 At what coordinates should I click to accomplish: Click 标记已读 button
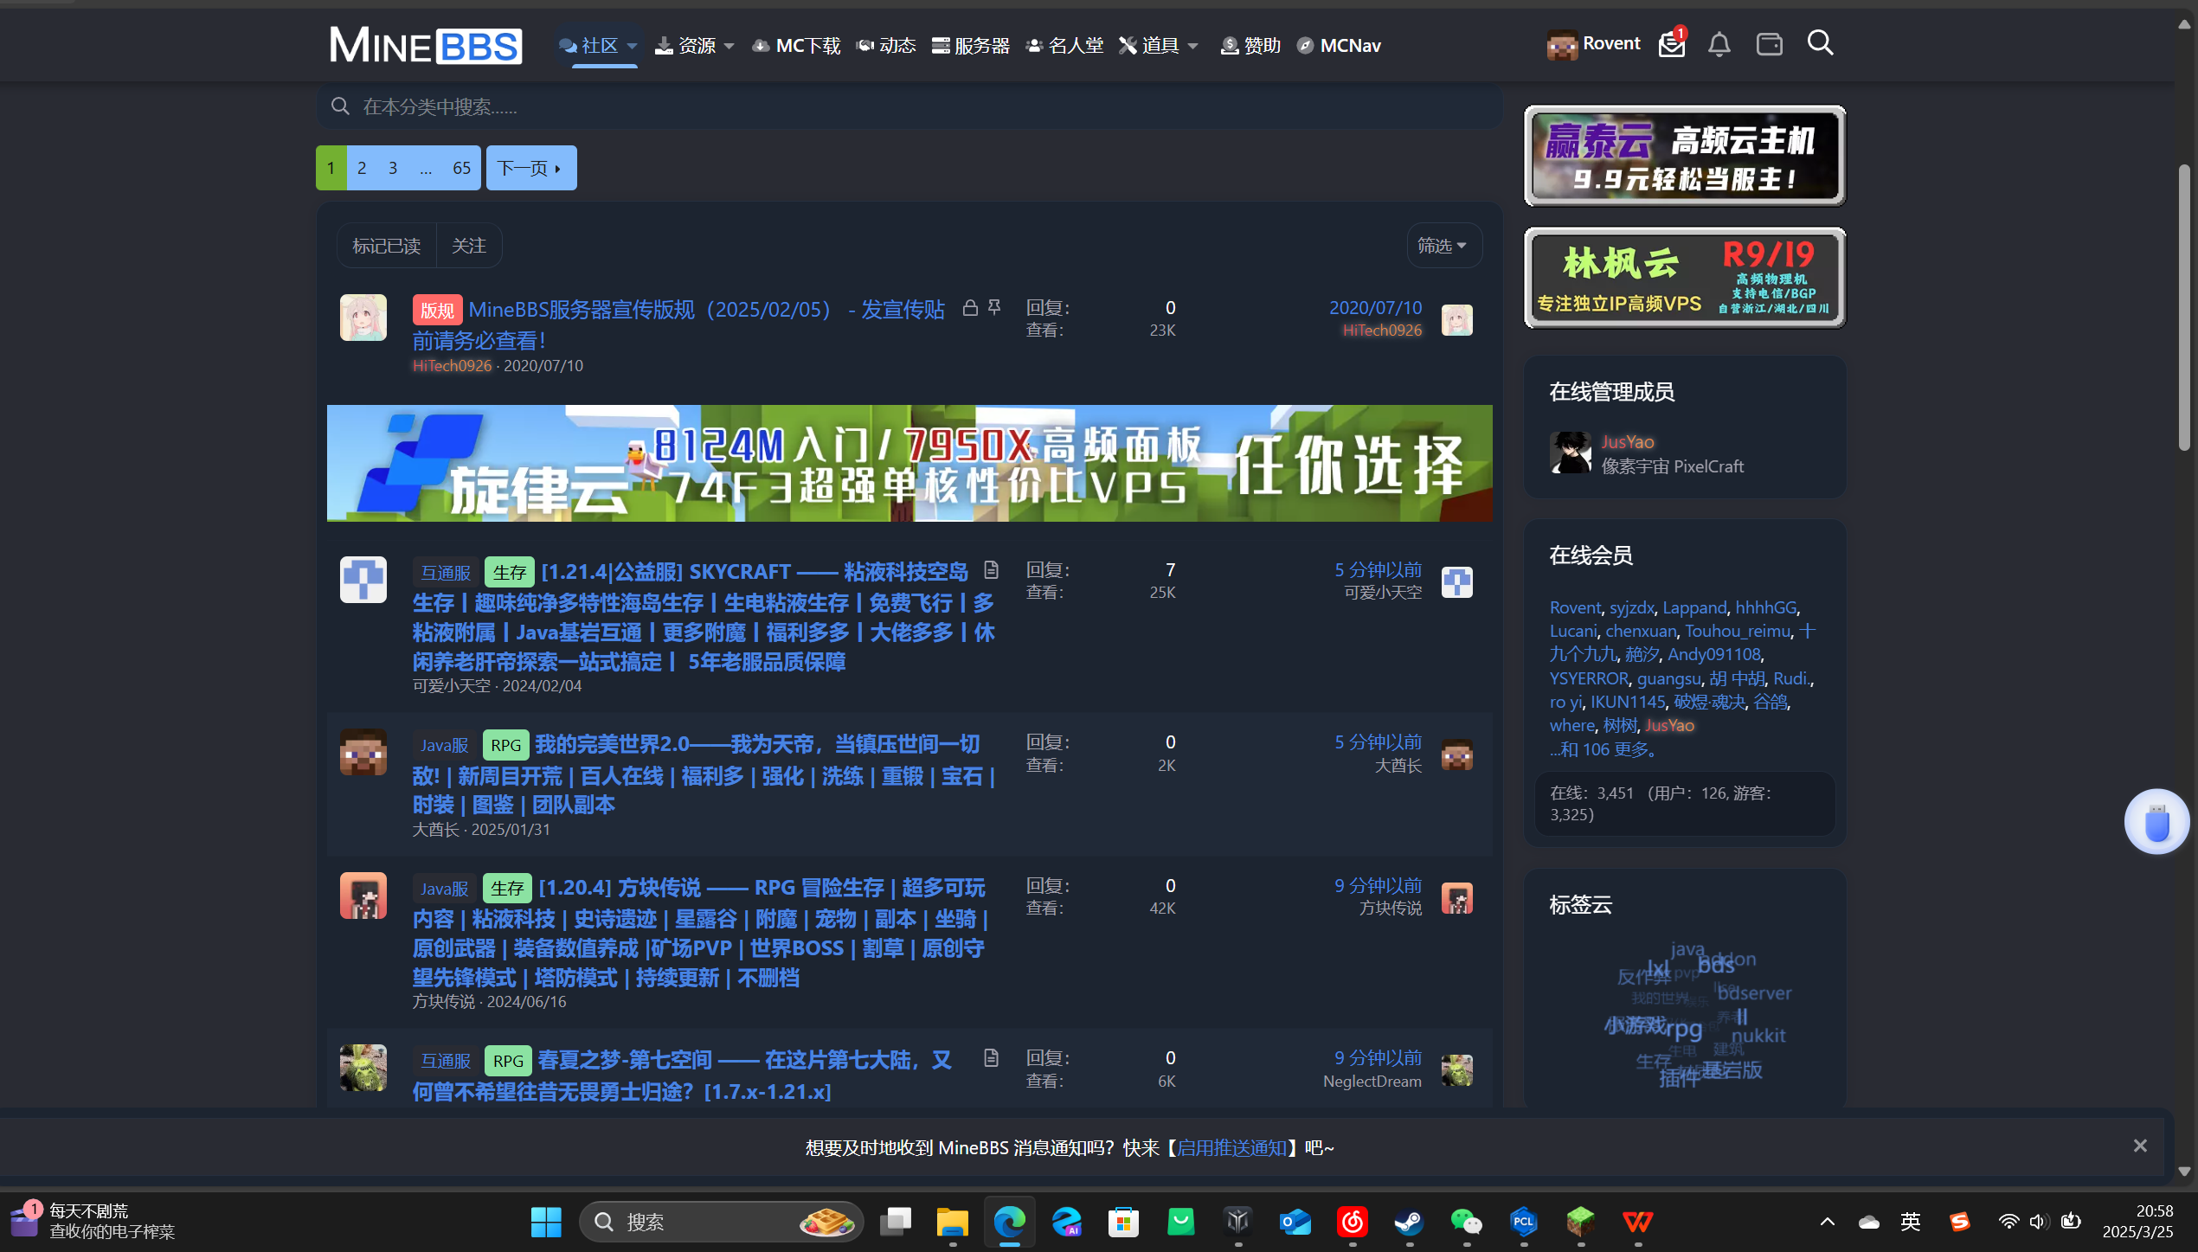coord(387,246)
